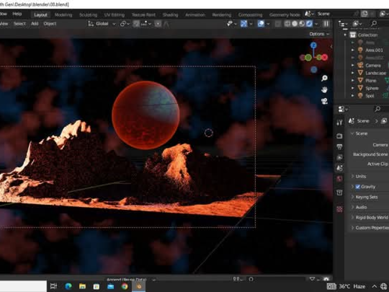The width and height of the screenshot is (389, 292).
Task: Open the Texture properties tab
Action: (x=339, y=209)
